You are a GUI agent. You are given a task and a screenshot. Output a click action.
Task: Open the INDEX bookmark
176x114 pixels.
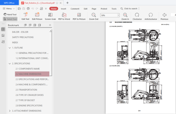click(x=15, y=43)
